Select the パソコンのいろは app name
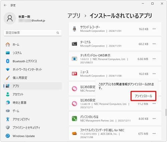 pyautogui.click(x=89, y=117)
